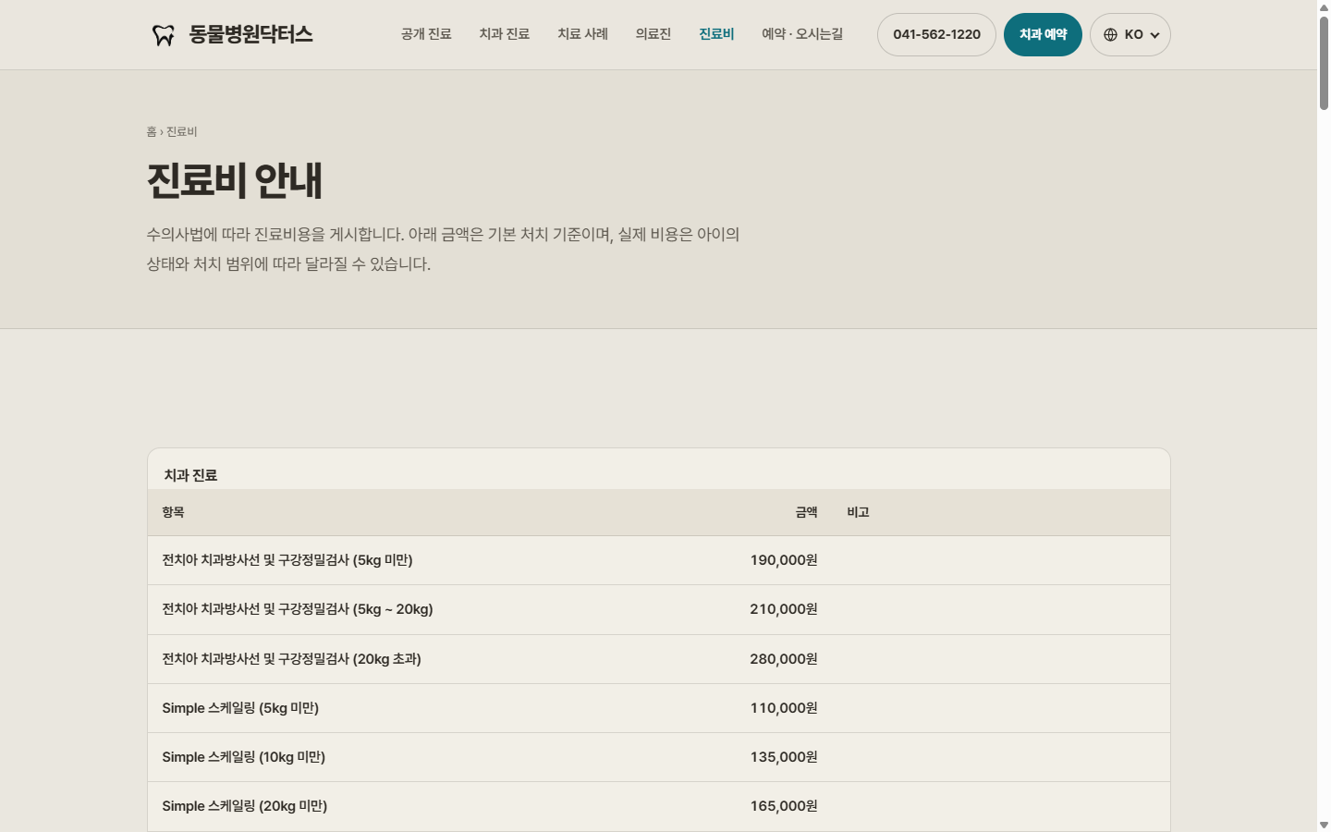Click the 135,000원 price cell
Screen dimensions: 1331x832
point(784,757)
